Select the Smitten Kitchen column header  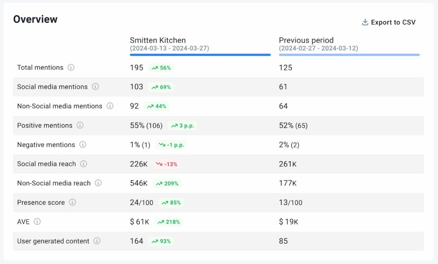(x=158, y=40)
